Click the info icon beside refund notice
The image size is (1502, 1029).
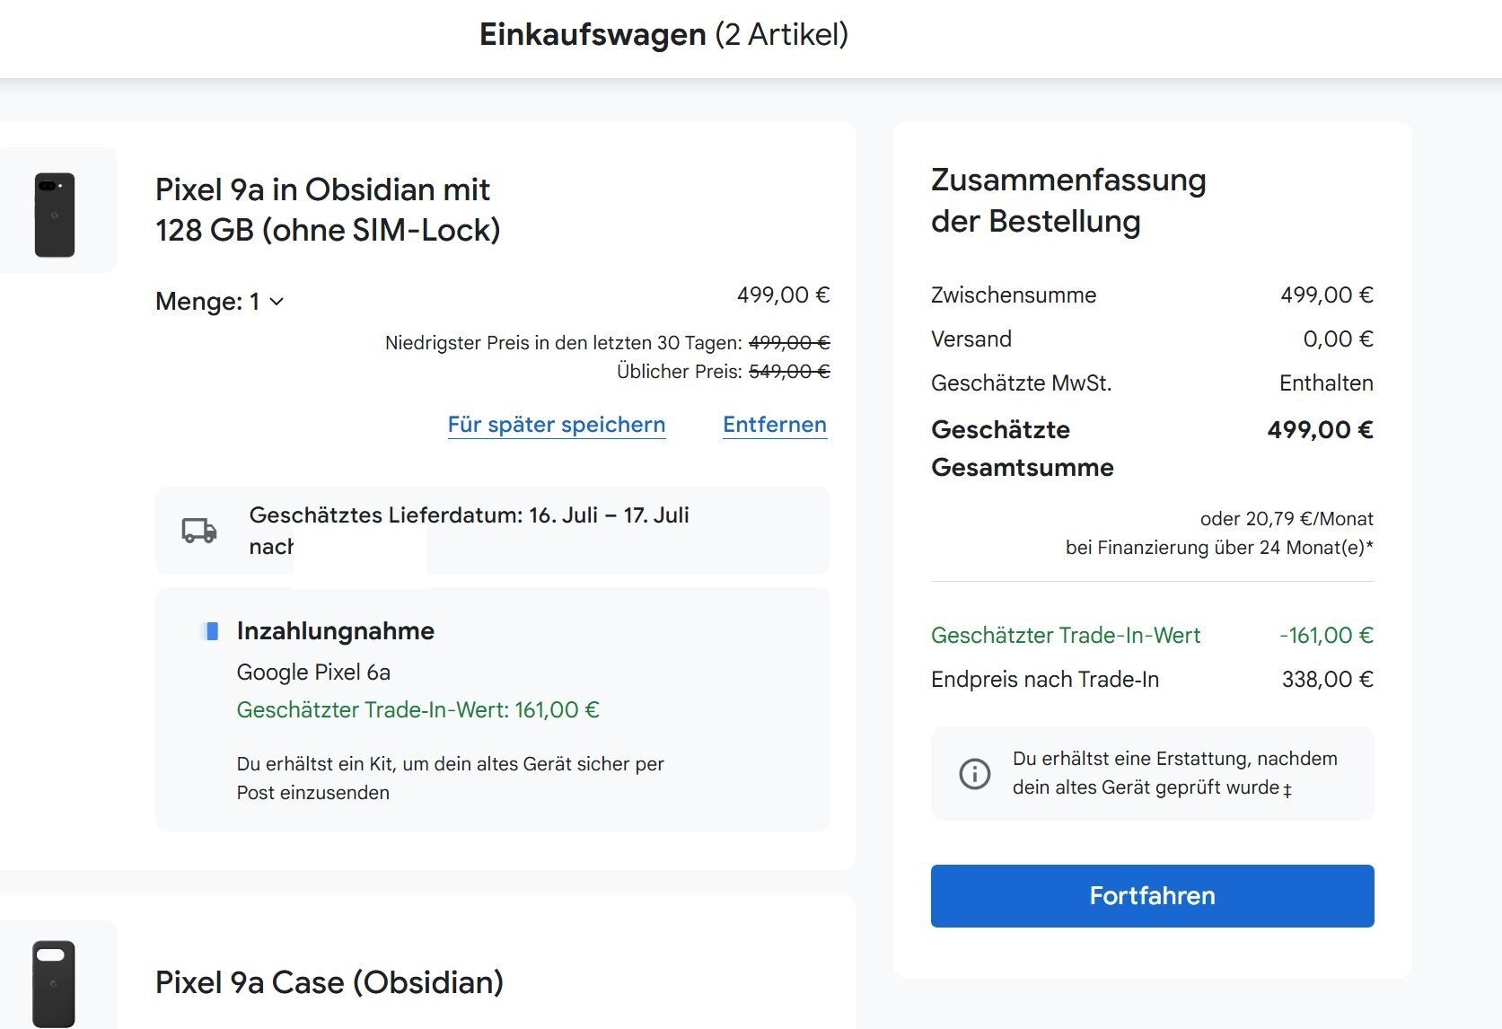coord(974,773)
